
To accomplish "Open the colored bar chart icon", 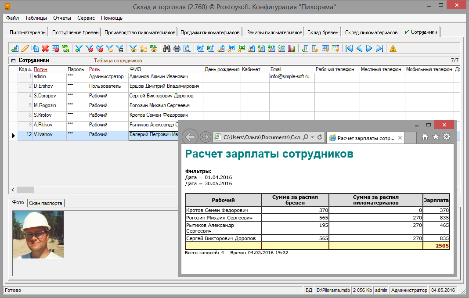I will click(x=292, y=48).
